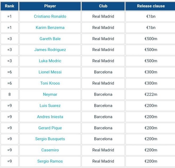Click the Player column header

click(50, 6)
